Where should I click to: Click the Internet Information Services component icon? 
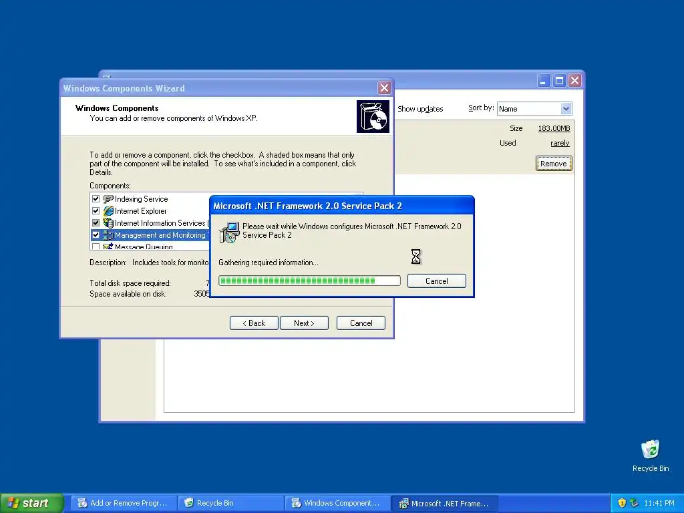pos(108,223)
